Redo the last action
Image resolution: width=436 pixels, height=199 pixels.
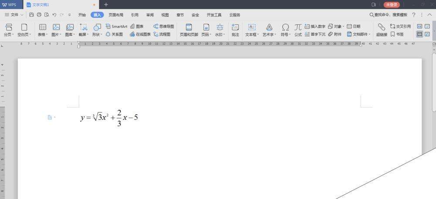coord(62,15)
